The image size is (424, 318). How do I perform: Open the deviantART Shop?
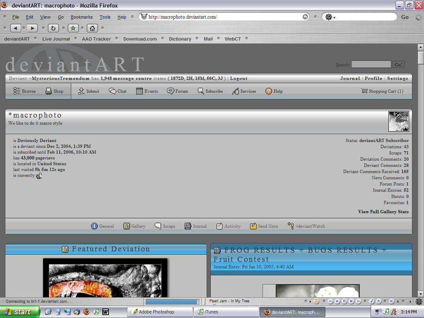(54, 91)
